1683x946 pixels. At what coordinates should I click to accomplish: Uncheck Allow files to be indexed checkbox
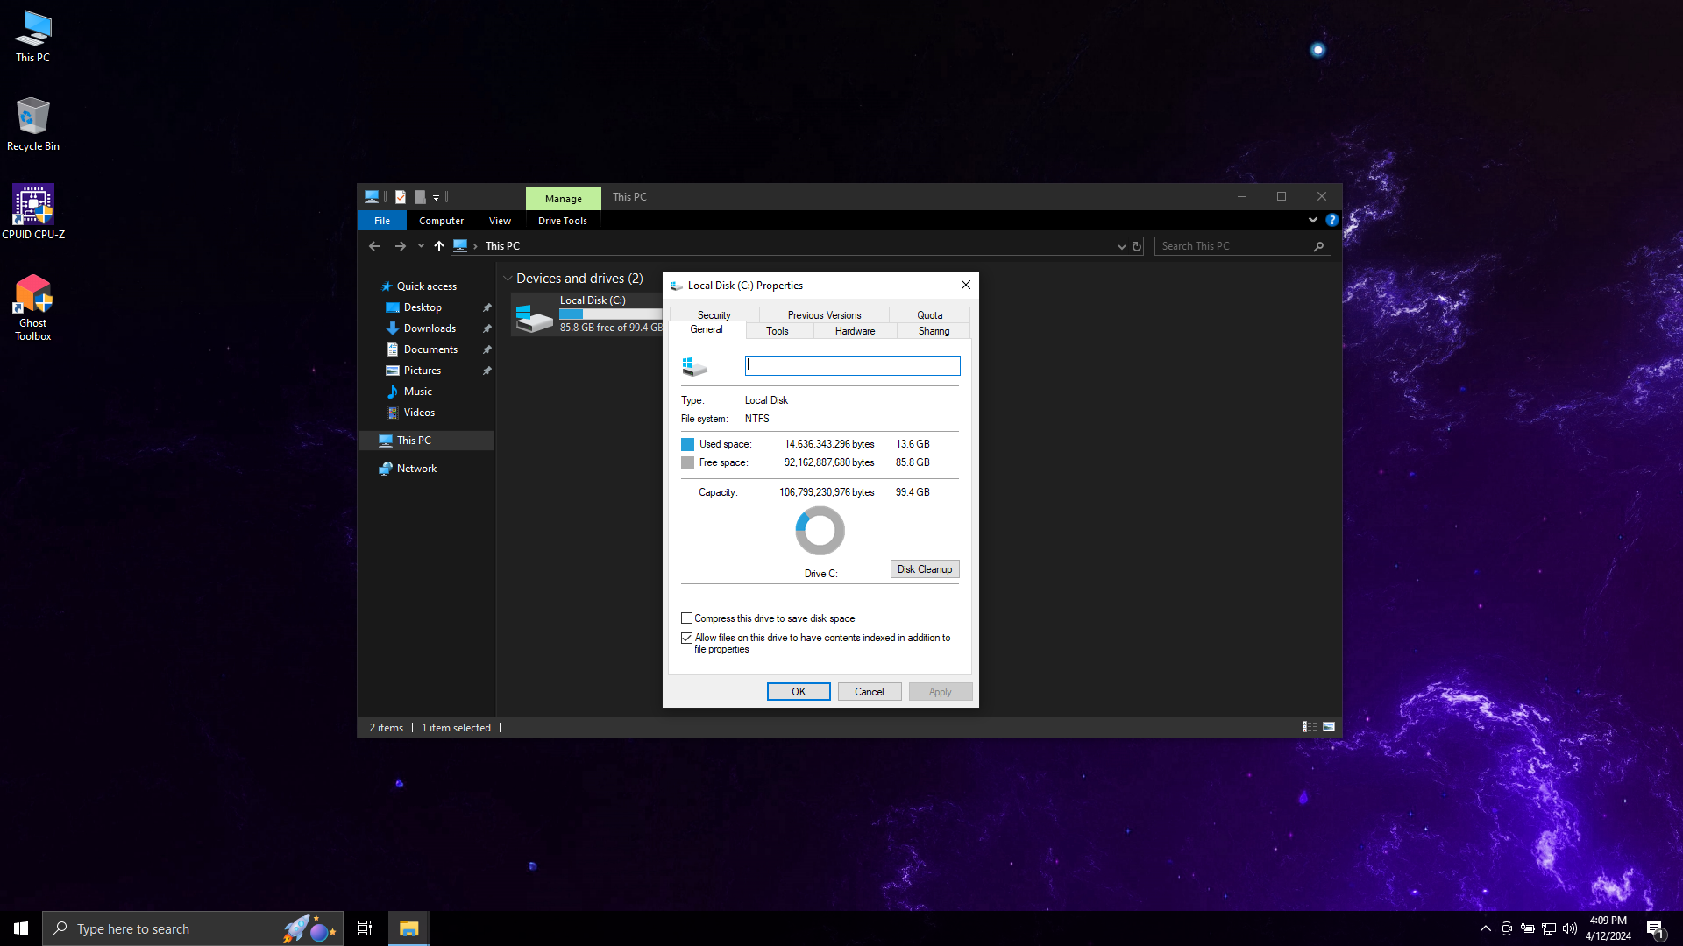[x=687, y=638]
